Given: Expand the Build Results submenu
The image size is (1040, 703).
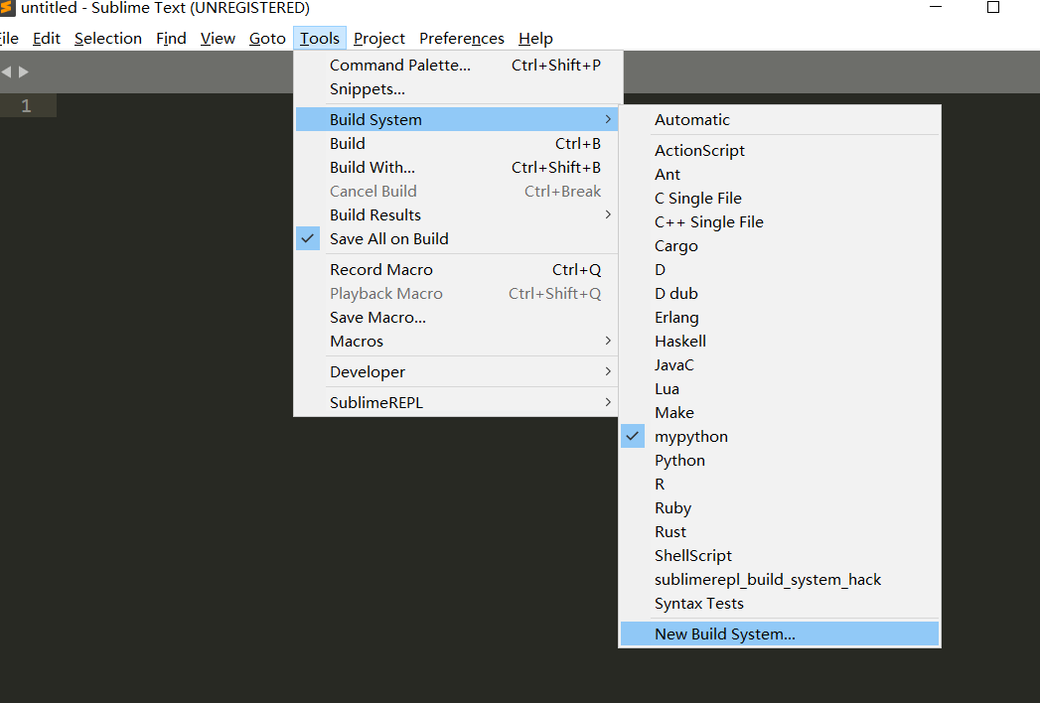Looking at the screenshot, I should tap(456, 214).
